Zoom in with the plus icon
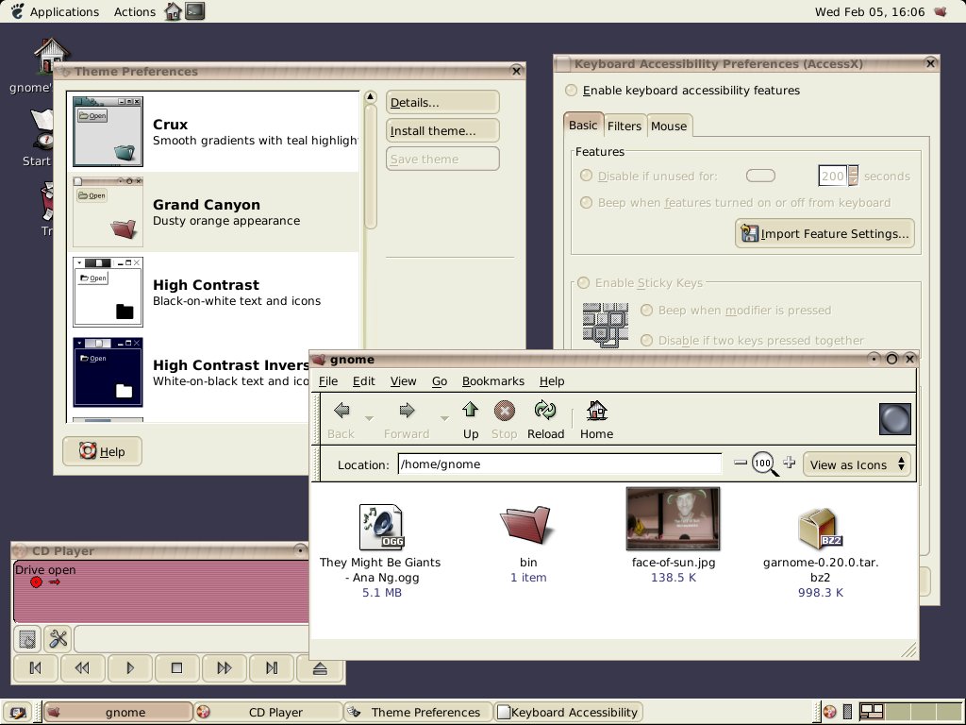Screen dimensions: 966x725 790,463
